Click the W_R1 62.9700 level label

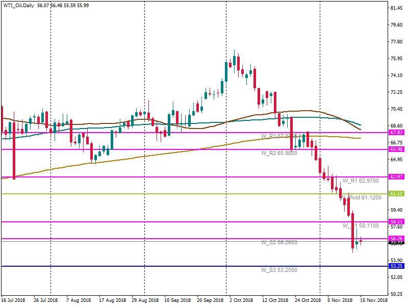pos(362,181)
